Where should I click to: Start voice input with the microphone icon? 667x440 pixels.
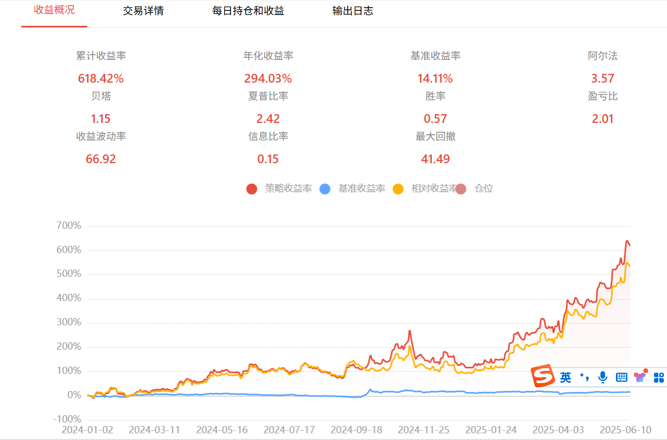coord(603,378)
